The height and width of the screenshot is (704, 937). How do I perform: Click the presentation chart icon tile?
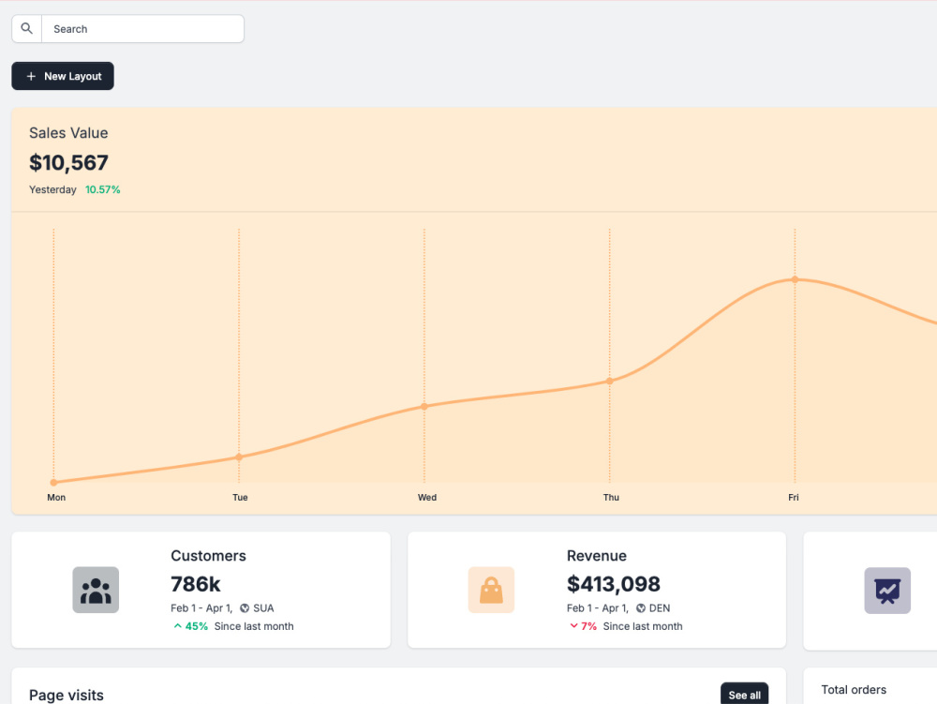click(887, 591)
